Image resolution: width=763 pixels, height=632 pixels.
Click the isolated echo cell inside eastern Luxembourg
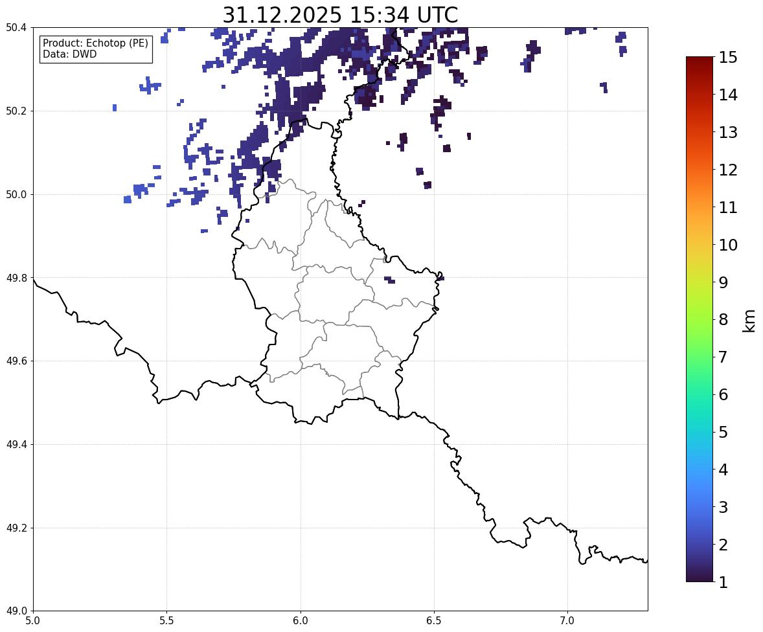pyautogui.click(x=389, y=280)
